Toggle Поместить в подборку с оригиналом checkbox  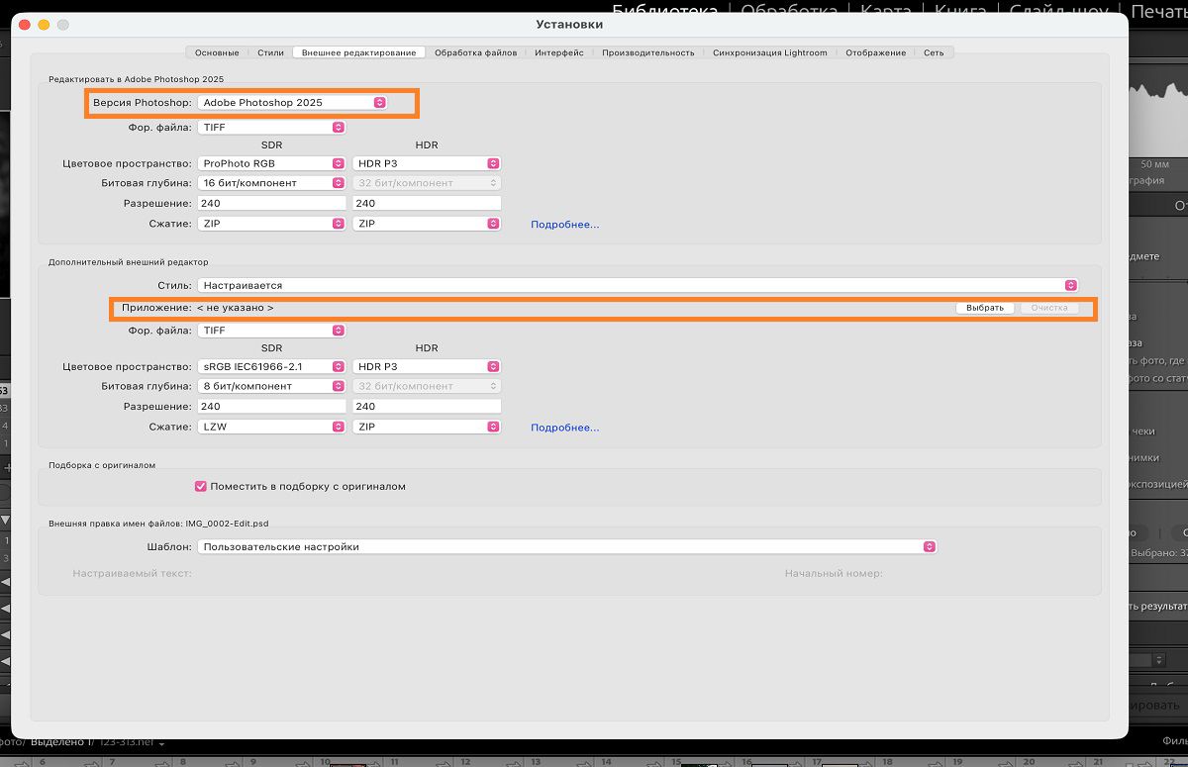click(x=201, y=486)
